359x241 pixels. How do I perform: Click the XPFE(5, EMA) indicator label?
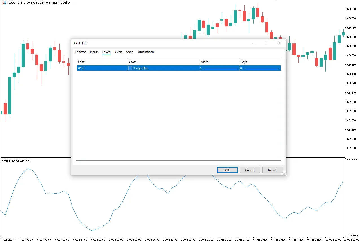click(x=16, y=160)
